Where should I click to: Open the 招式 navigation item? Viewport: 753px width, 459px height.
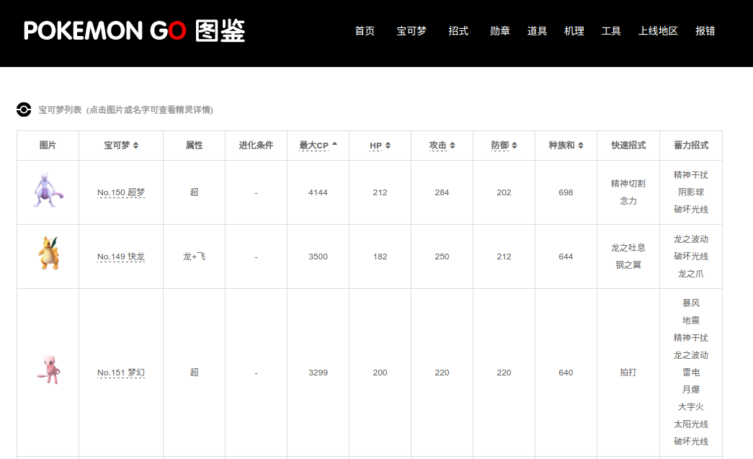coord(458,31)
